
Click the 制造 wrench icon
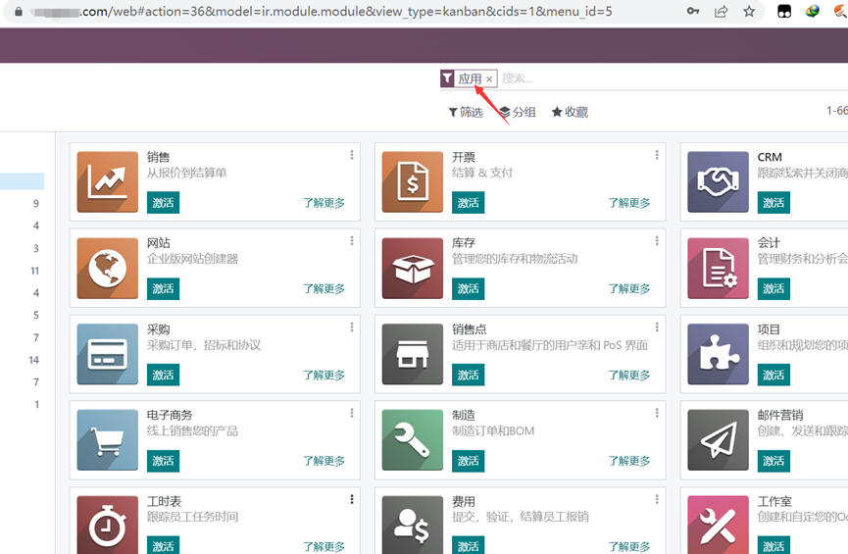[x=413, y=440]
